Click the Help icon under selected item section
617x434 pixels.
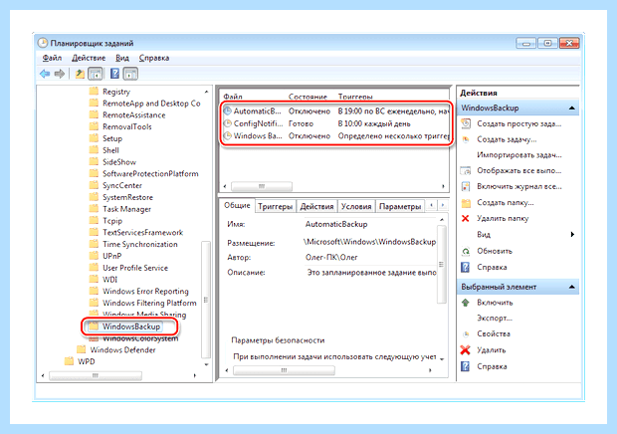coord(466,366)
